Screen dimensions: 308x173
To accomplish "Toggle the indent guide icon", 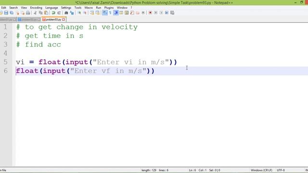I will pyautogui.click(x=116, y=13).
